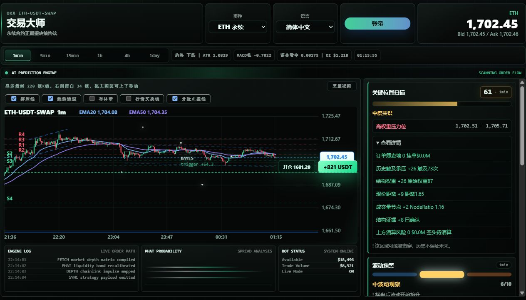Select the 15min timeframe tab
The height and width of the screenshot is (300, 526).
(x=72, y=55)
